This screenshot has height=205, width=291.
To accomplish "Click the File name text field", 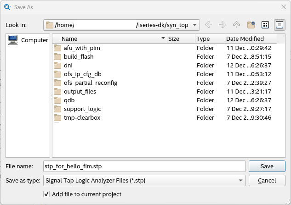I will pyautogui.click(x=144, y=166).
